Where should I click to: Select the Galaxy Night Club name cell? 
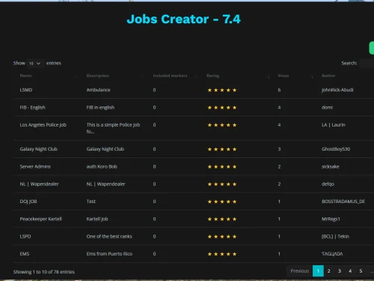click(38, 149)
